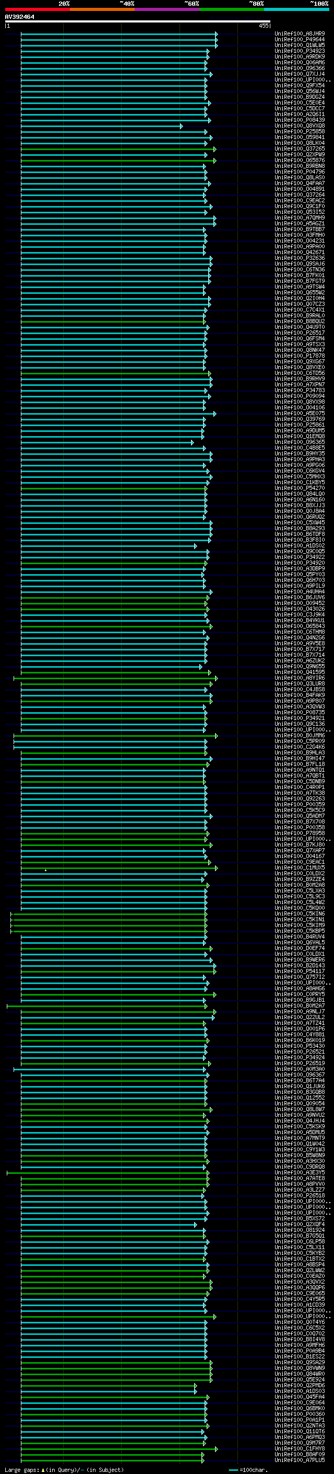Viewport: 334px width, 1474px height.
Task: Select the UniRef100_B9HI47 label
Action: 300,758
